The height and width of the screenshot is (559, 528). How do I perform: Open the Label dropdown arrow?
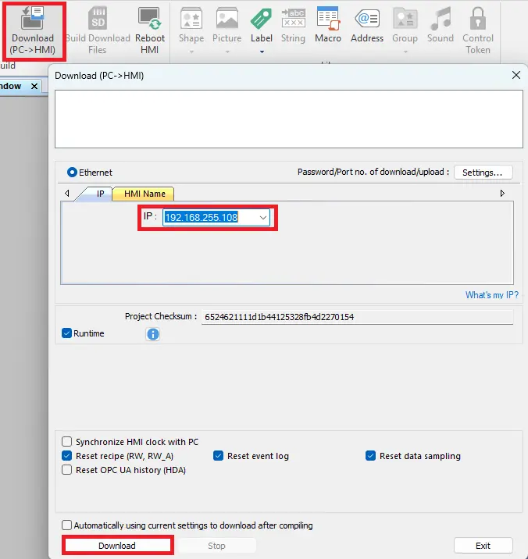(x=262, y=52)
